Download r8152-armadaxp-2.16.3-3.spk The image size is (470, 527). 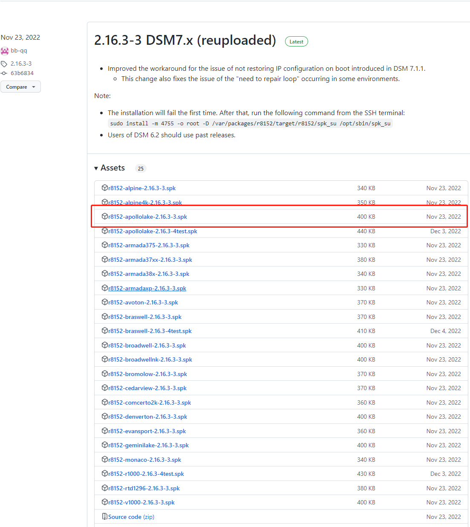[x=147, y=288]
